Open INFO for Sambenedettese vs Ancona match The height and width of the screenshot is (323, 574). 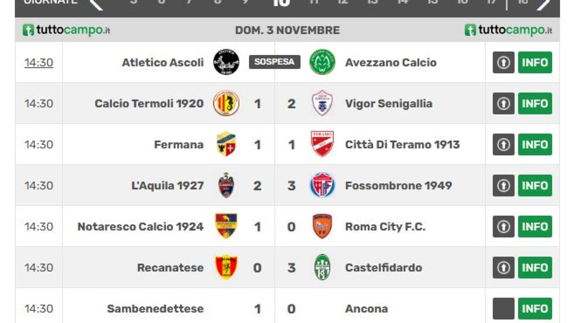pyautogui.click(x=535, y=309)
